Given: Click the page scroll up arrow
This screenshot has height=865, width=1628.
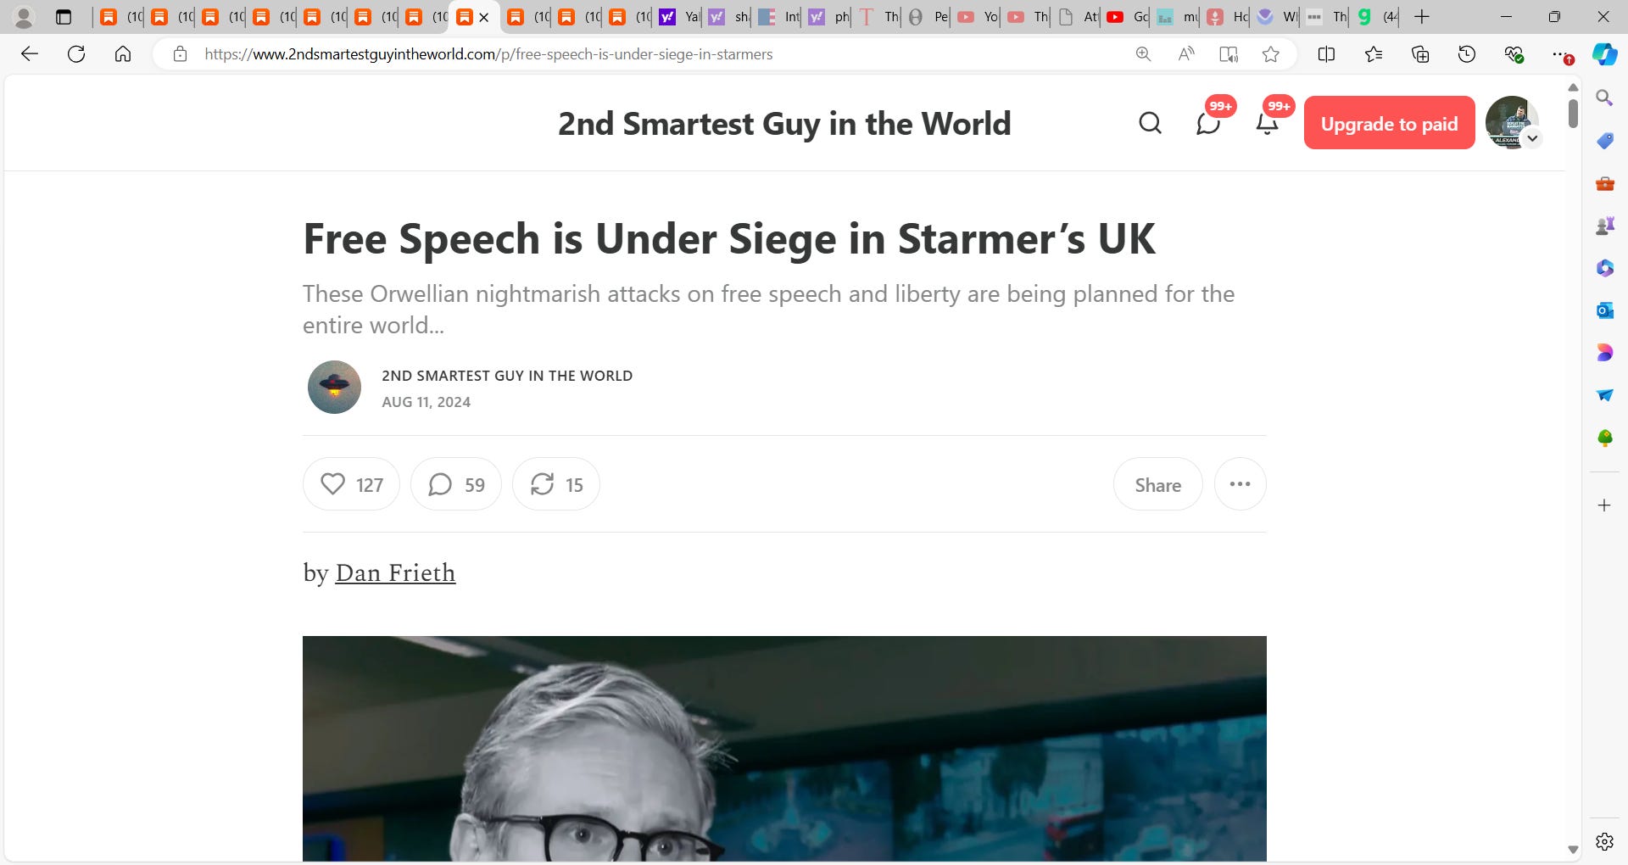Looking at the screenshot, I should pyautogui.click(x=1573, y=87).
